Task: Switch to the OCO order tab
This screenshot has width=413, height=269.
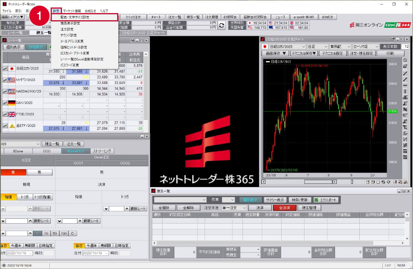Action: tap(47, 151)
